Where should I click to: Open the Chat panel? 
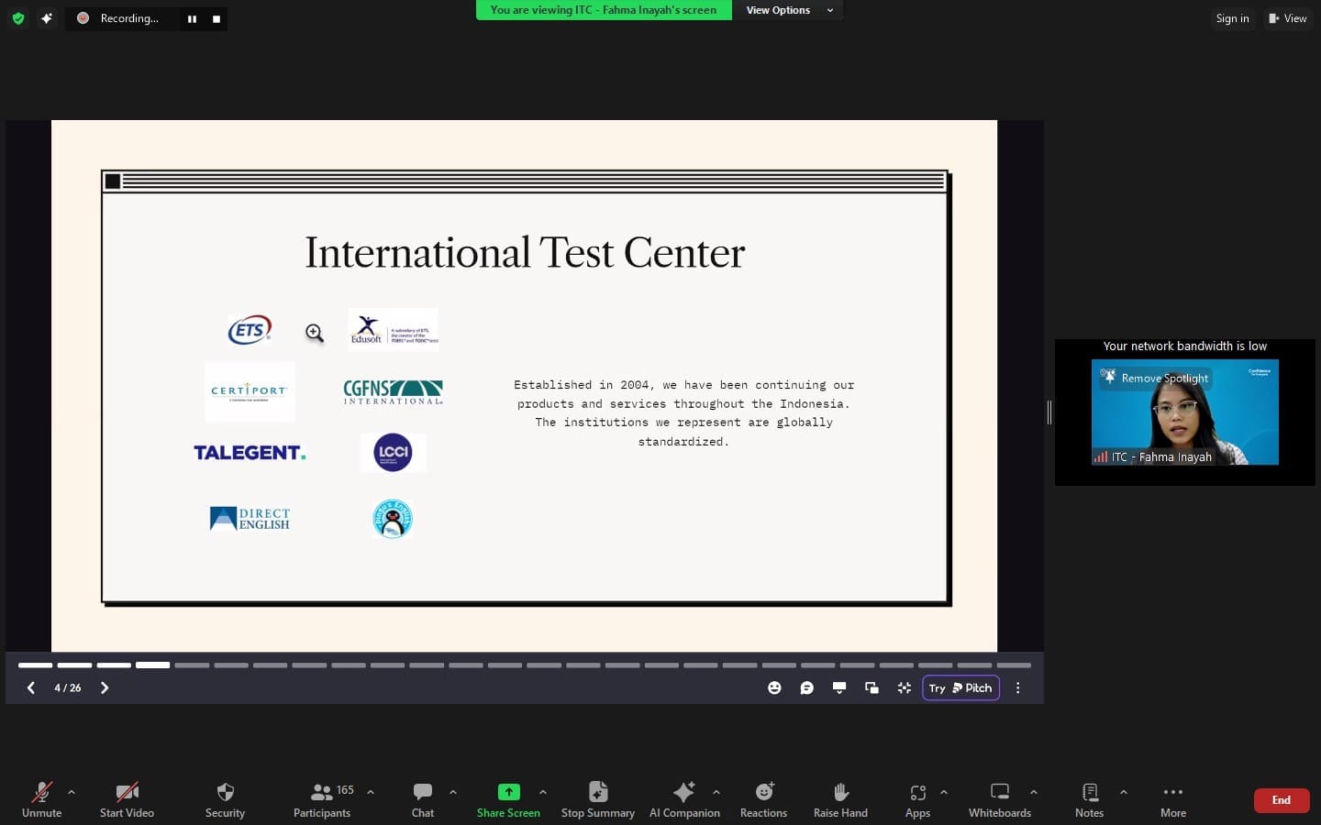(423, 799)
